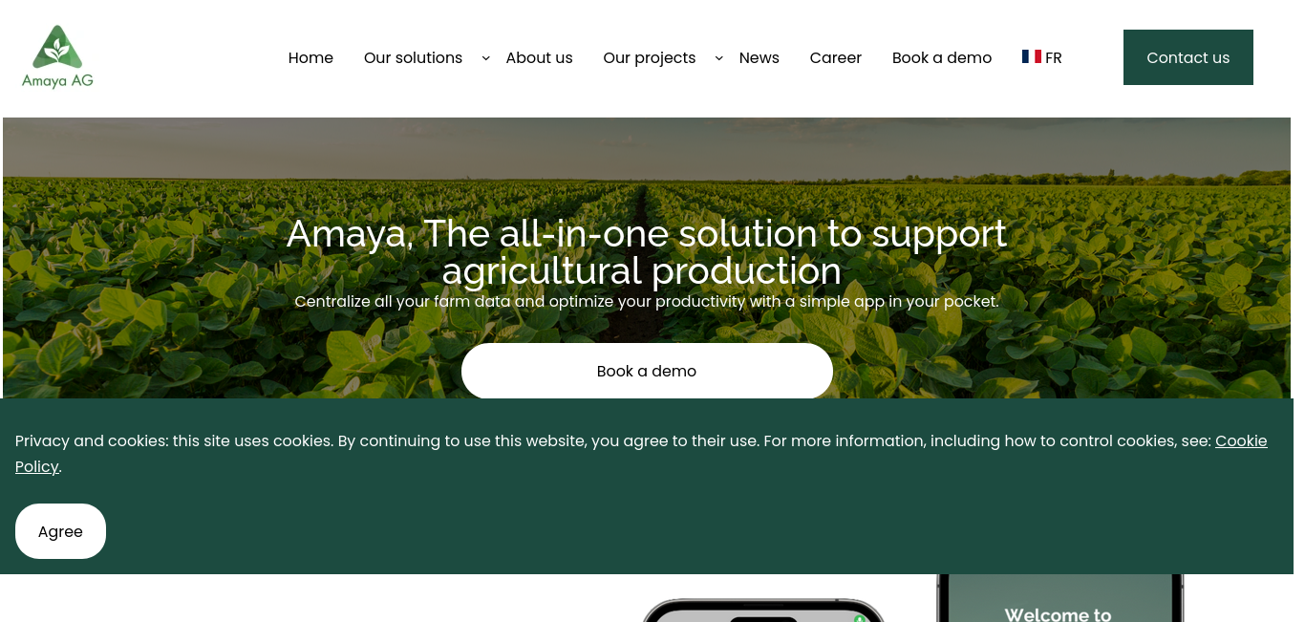The width and height of the screenshot is (1305, 622).
Task: Open the Cookie Policy link
Action: click(x=641, y=454)
